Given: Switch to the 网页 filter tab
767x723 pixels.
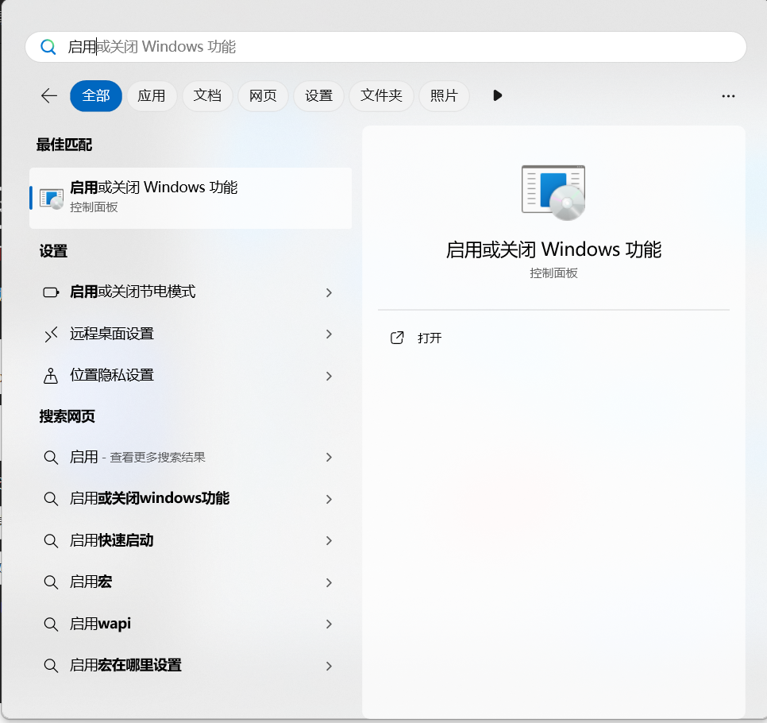Looking at the screenshot, I should pos(263,95).
